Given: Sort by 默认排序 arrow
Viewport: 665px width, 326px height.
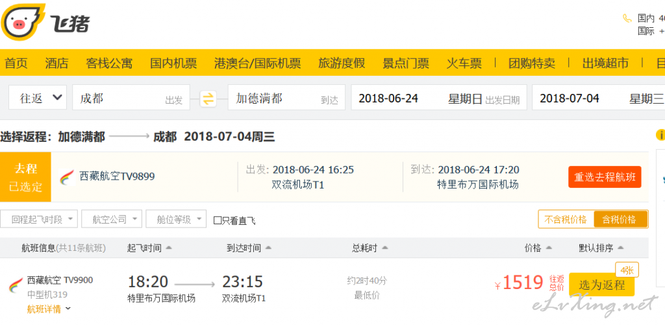Looking at the screenshot, I should click(x=620, y=248).
